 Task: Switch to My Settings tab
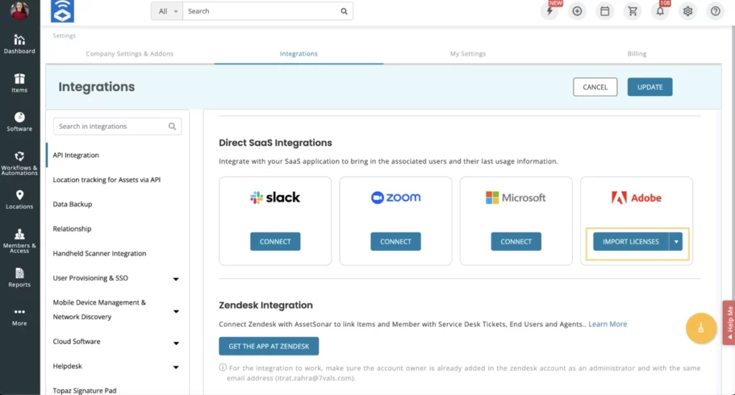[468, 54]
